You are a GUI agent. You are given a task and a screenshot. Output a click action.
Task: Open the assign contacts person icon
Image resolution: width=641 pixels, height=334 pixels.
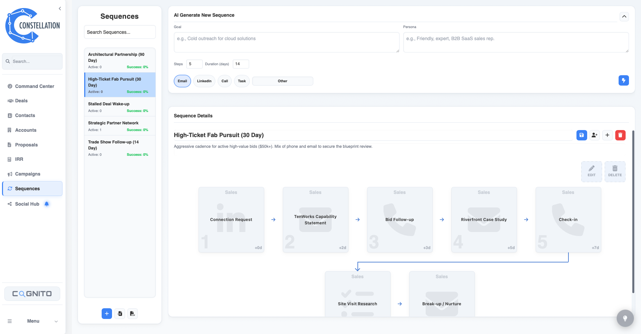click(595, 135)
